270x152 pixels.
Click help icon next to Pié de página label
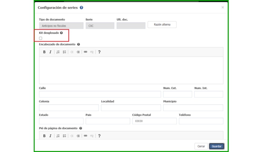(x=81, y=128)
